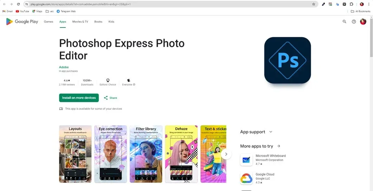Open Google Play search icon
373x191 pixels.
[x=344, y=22]
